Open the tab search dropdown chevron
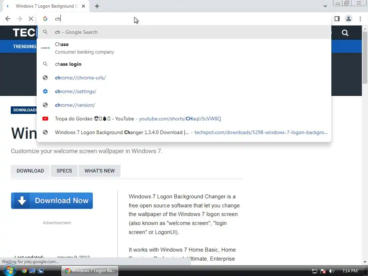Screen dimensions: 368x276 [325, 6]
